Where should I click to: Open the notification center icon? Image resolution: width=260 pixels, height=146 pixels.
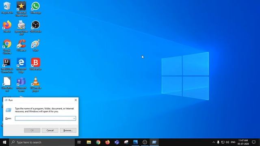pyautogui.click(x=253, y=142)
